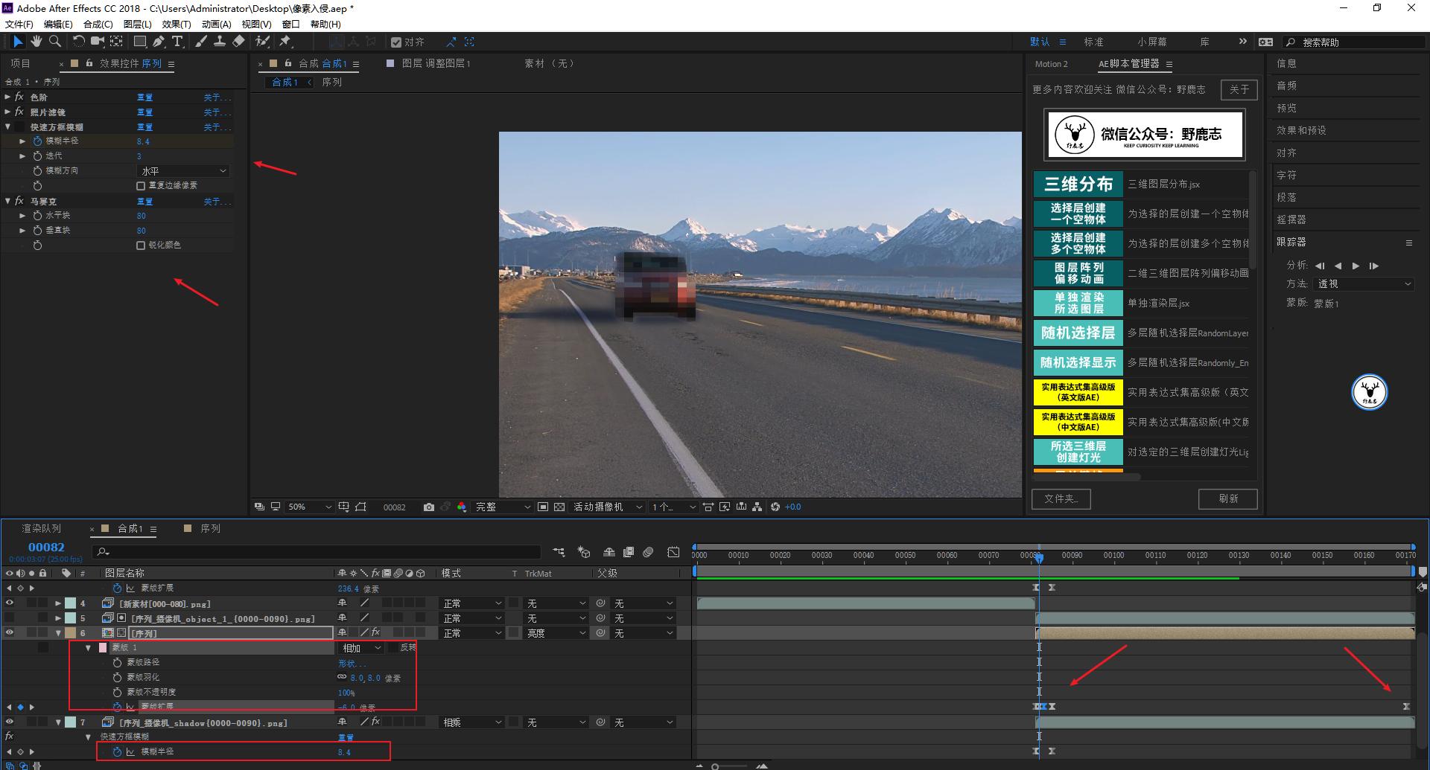Click the pink 蒙版 1 color swatch
This screenshot has width=1430, height=770.
(x=103, y=648)
